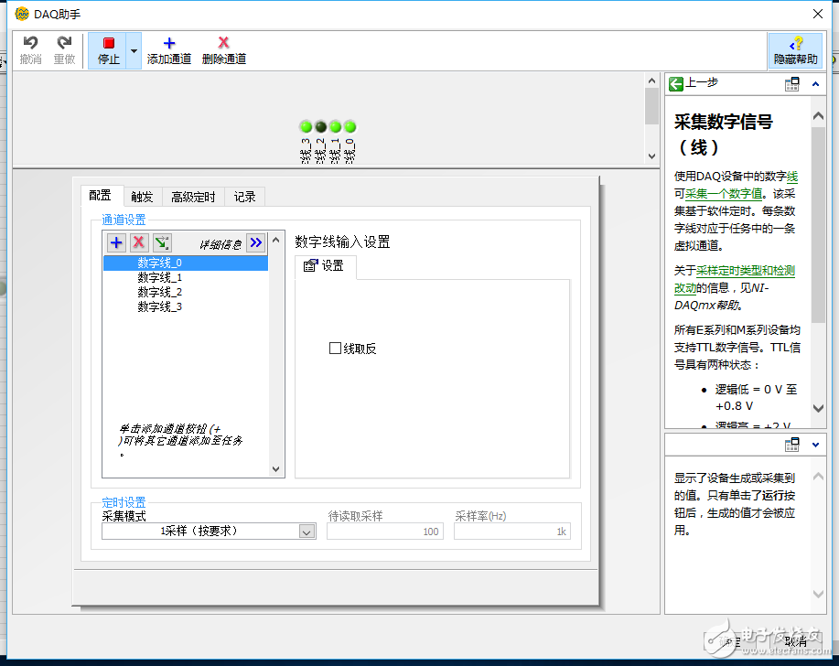Click the green arrow channel icon in channel list
The image size is (839, 666).
(162, 242)
